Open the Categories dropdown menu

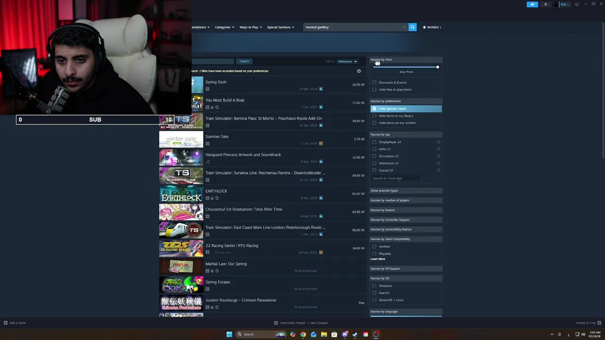coord(225,27)
